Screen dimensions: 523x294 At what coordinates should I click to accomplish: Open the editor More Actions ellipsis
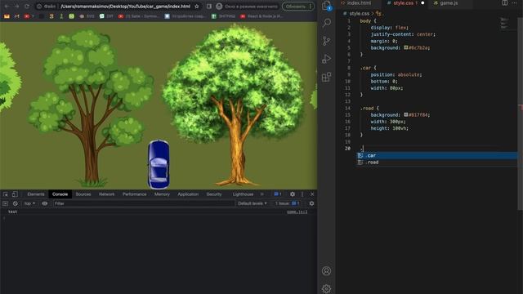514,2
